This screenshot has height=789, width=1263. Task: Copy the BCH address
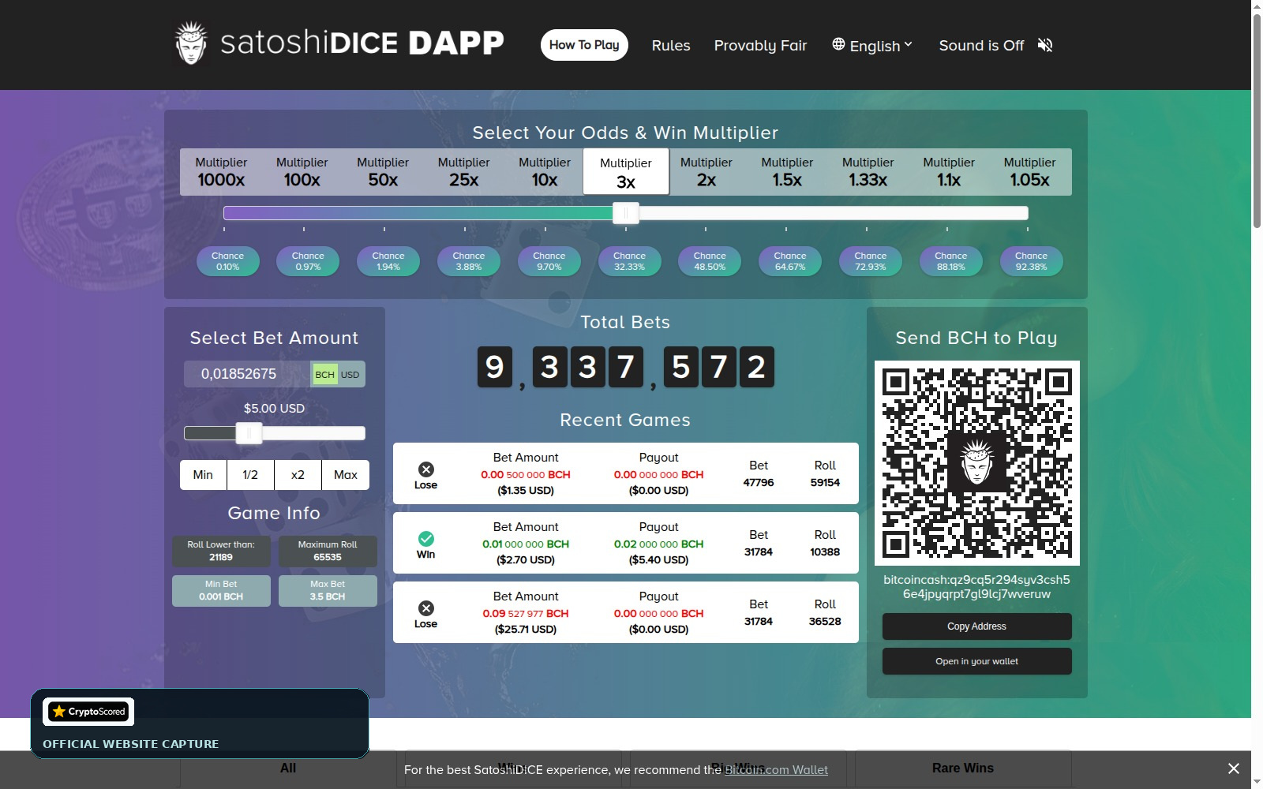click(976, 626)
